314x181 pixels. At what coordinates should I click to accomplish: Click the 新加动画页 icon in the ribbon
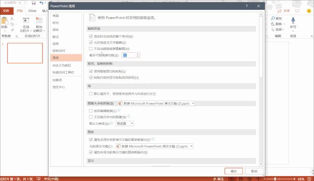tap(39, 21)
